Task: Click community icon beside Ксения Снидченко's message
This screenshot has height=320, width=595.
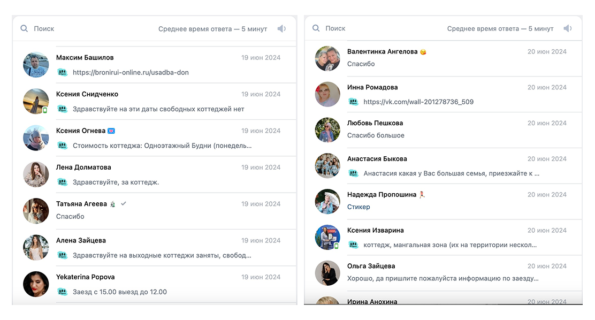Action: (x=62, y=109)
